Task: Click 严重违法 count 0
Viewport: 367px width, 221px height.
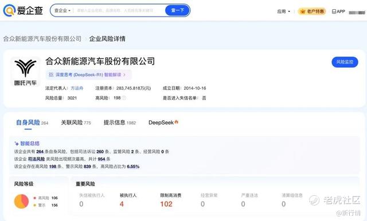Action: point(243,204)
